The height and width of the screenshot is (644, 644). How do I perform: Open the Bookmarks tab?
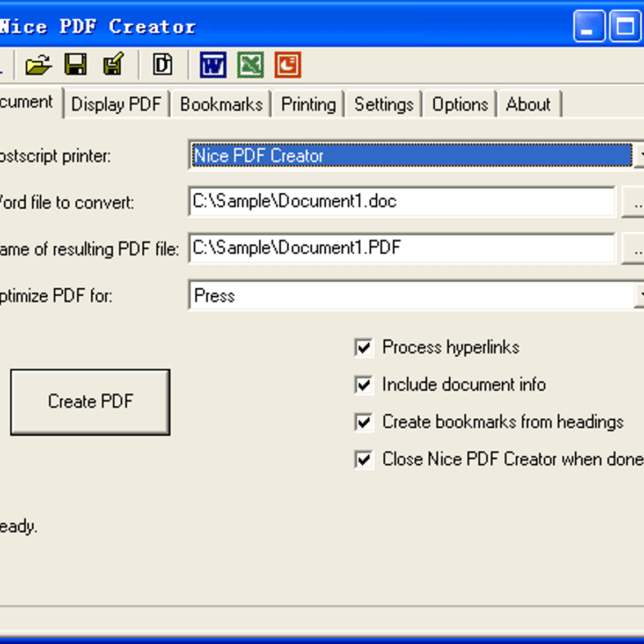point(221,104)
